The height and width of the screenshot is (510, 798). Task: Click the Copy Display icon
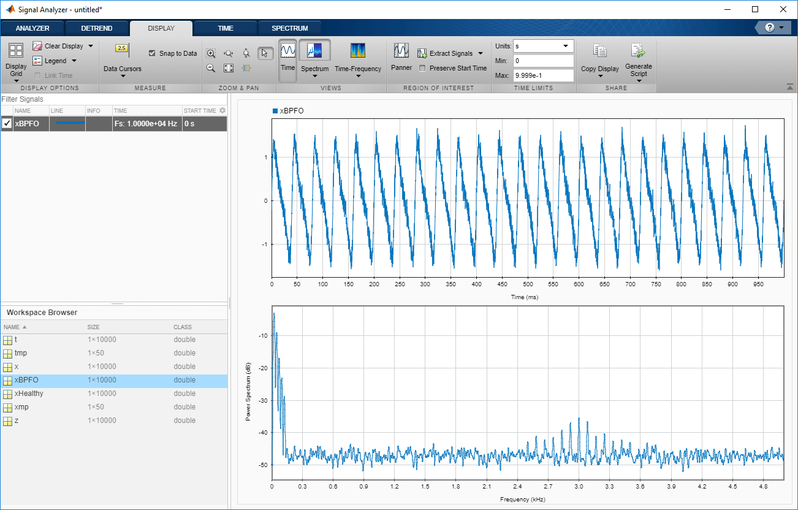point(600,51)
